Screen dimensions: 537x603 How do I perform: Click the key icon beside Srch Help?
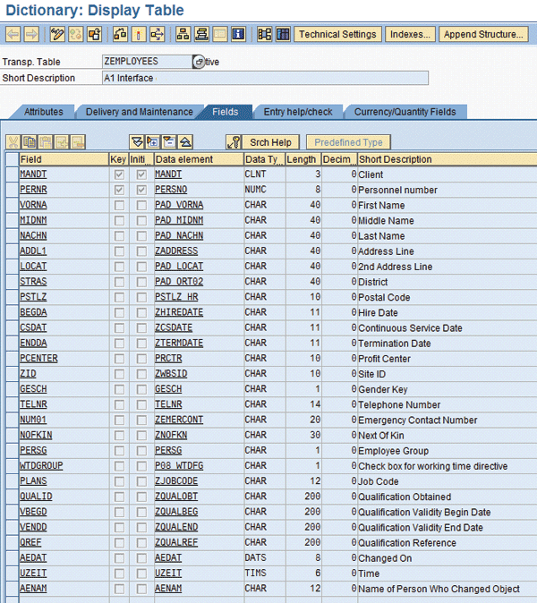click(x=234, y=142)
